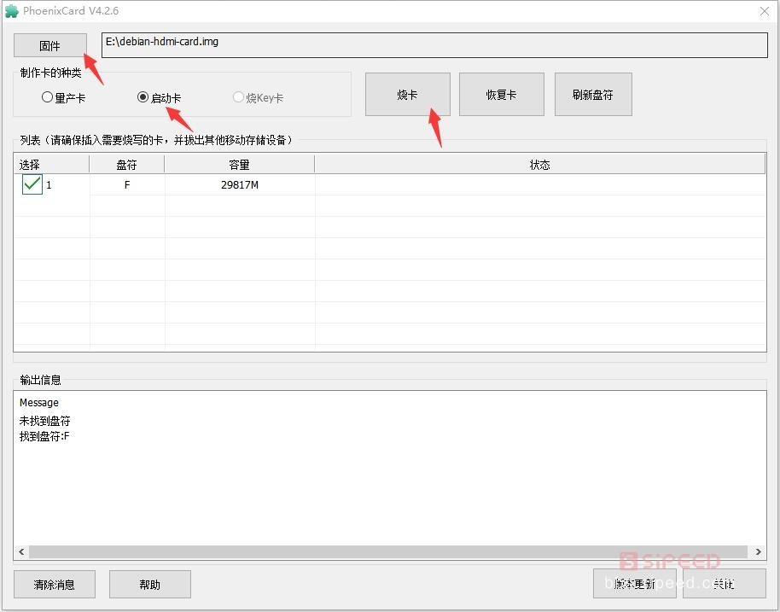Screen dimensions: 780x612
Task: Open the 帮助 help button
Action: (149, 585)
